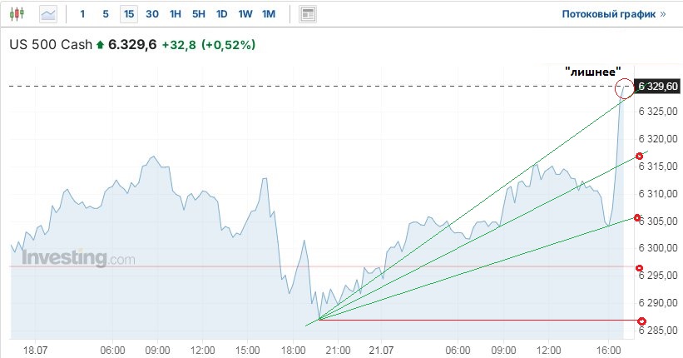Click the 6 329,60 current price label
Screen dimensions: 683x358
pos(658,87)
